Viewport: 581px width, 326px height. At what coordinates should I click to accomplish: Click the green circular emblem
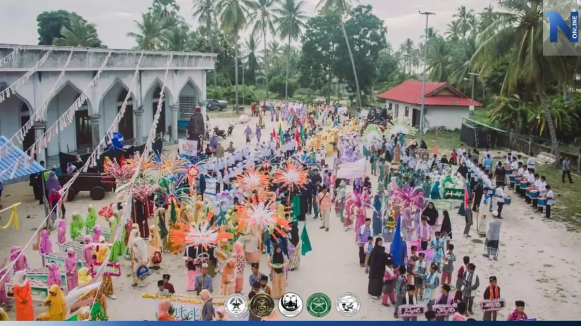pos(319,305)
